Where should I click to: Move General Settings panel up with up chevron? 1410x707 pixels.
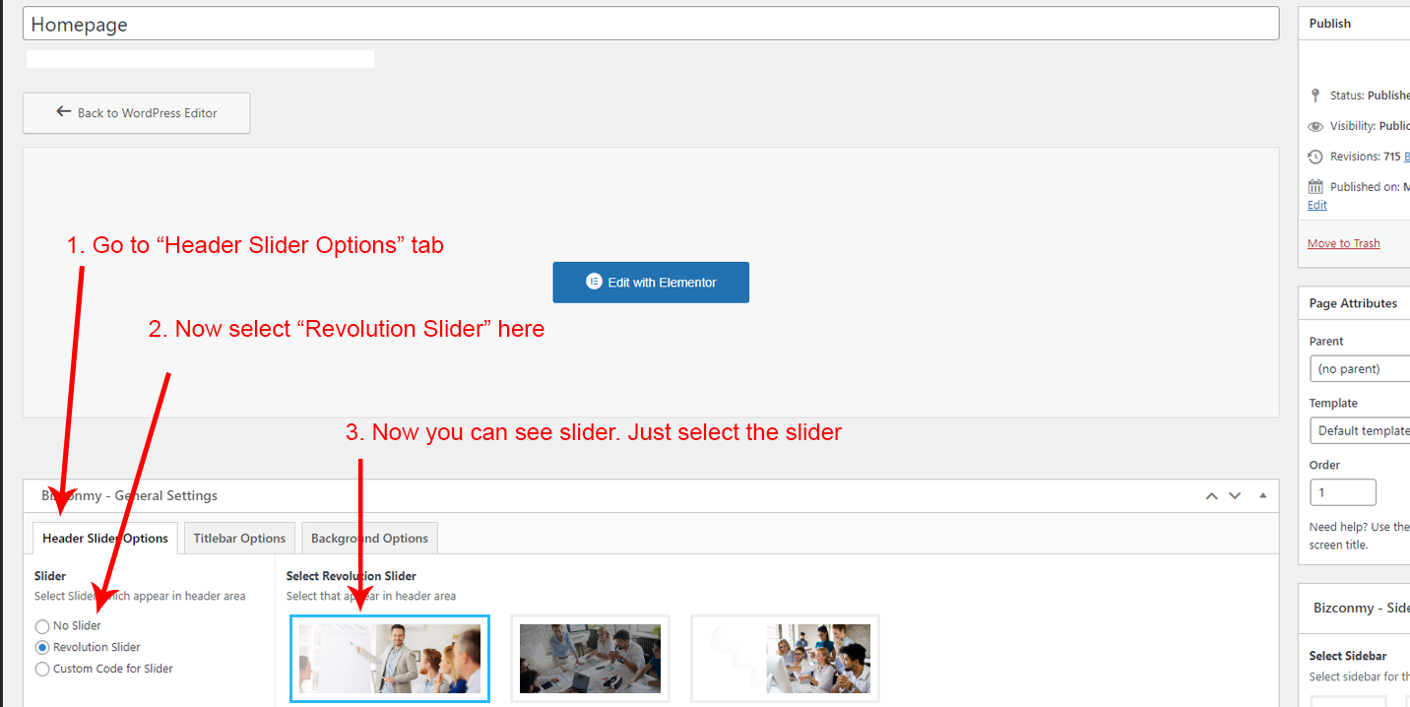point(1212,496)
